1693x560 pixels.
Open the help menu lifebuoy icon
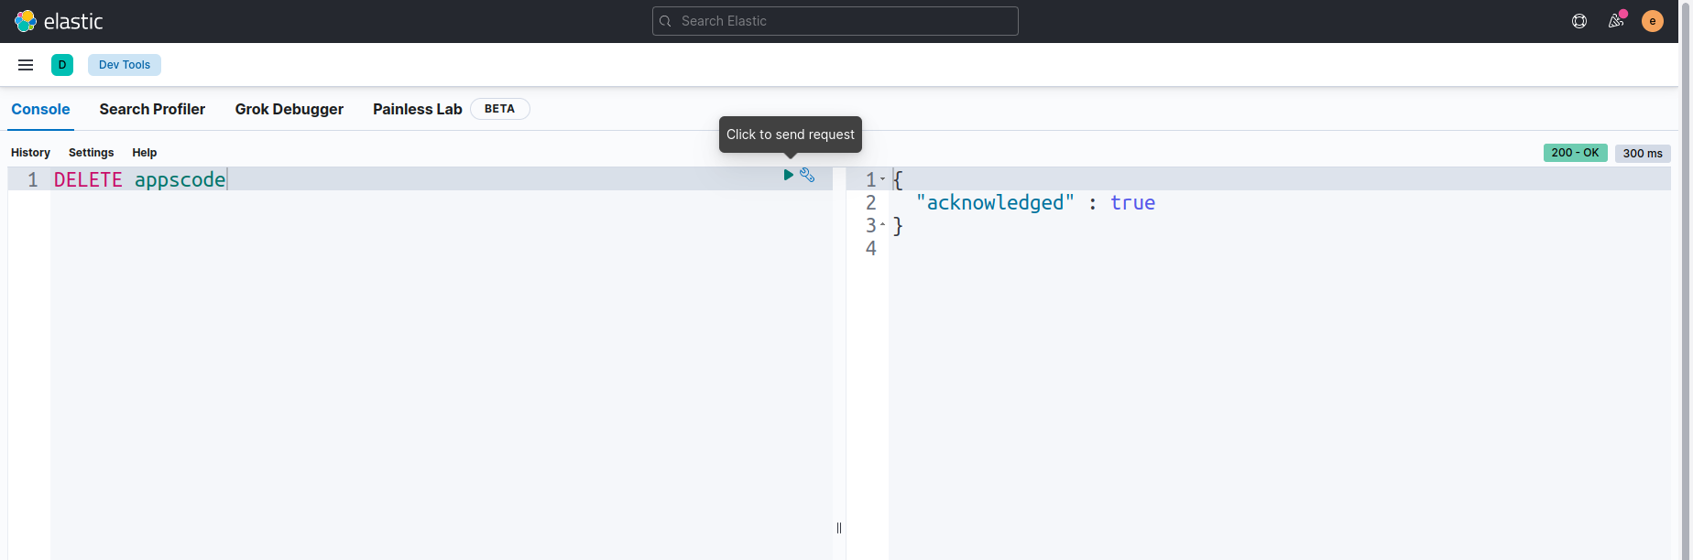point(1579,21)
